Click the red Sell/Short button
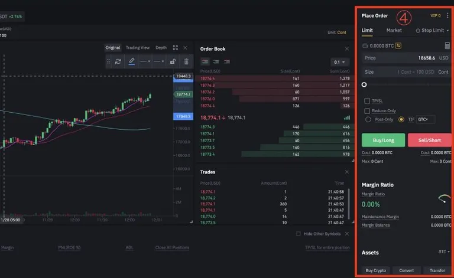The height and width of the screenshot is (278, 454). [x=430, y=140]
